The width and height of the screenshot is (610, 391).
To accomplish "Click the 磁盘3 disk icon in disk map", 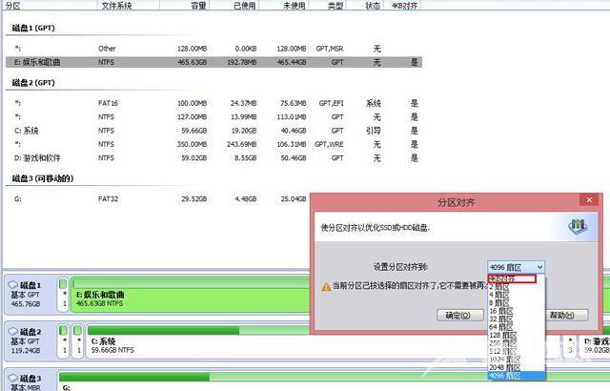I will (x=14, y=379).
